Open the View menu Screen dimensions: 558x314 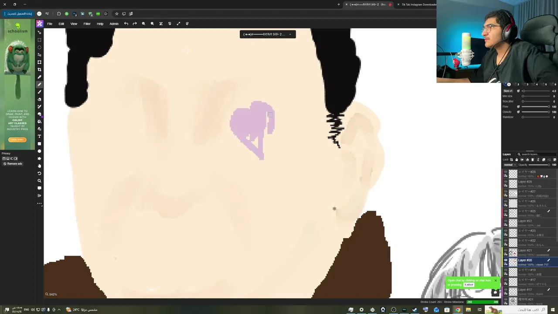coord(74,24)
